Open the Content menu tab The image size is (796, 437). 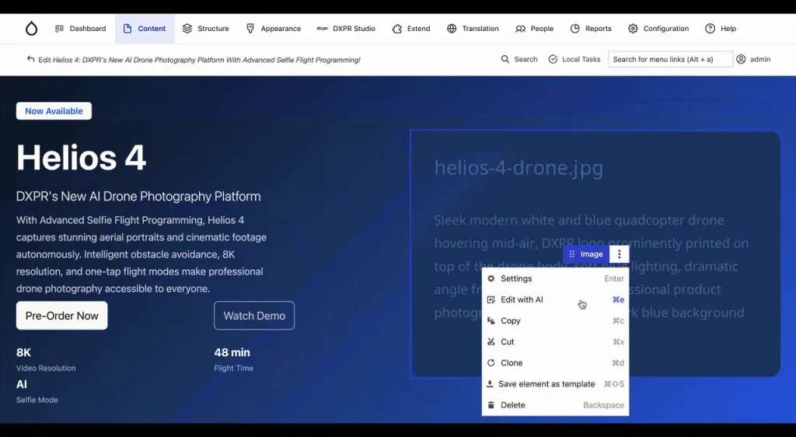[145, 29]
